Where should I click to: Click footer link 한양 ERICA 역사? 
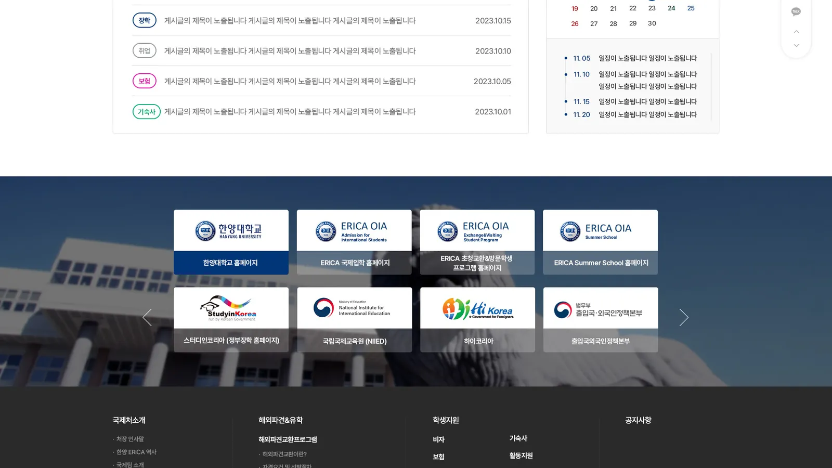[136, 452]
